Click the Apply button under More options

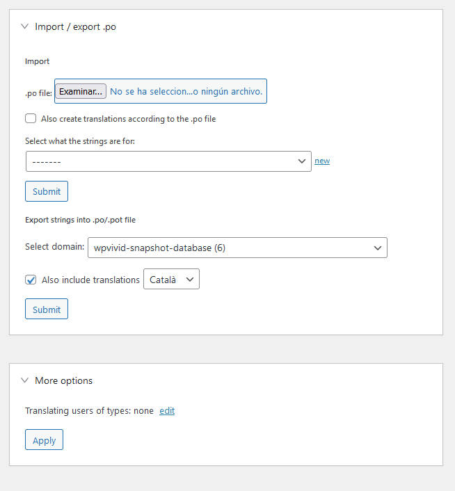[x=44, y=440]
